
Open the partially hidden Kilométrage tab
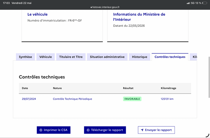pyautogui.click(x=193, y=57)
